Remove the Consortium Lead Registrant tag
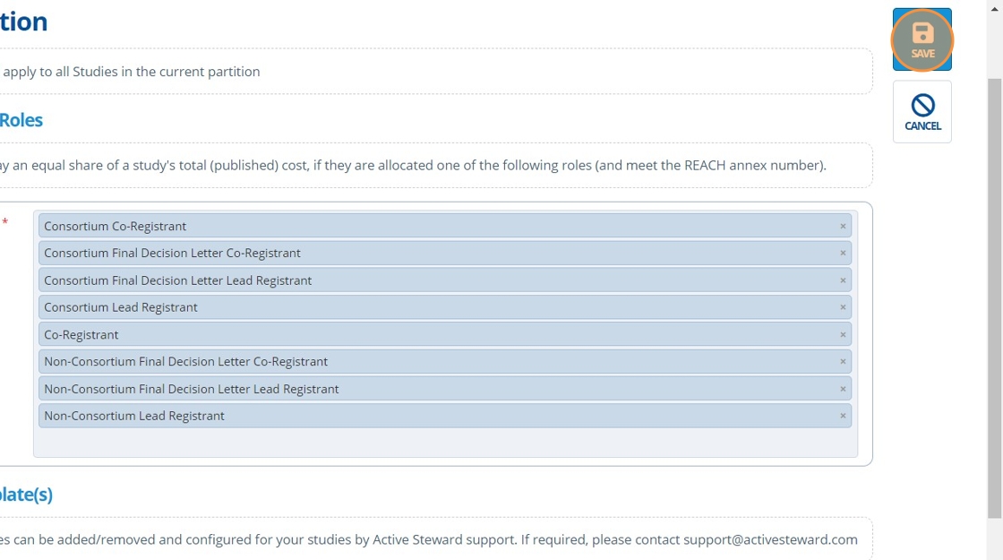 (843, 307)
